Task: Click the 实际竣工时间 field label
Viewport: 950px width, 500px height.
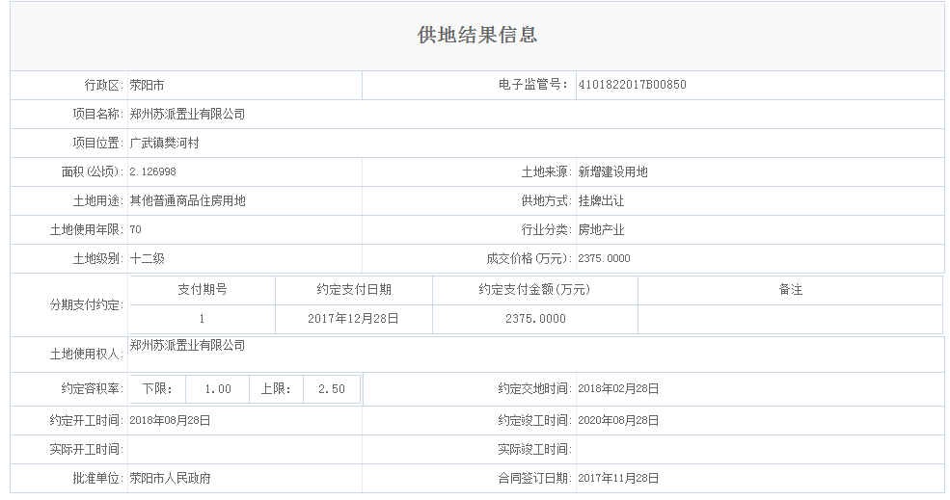Action: 535,449
